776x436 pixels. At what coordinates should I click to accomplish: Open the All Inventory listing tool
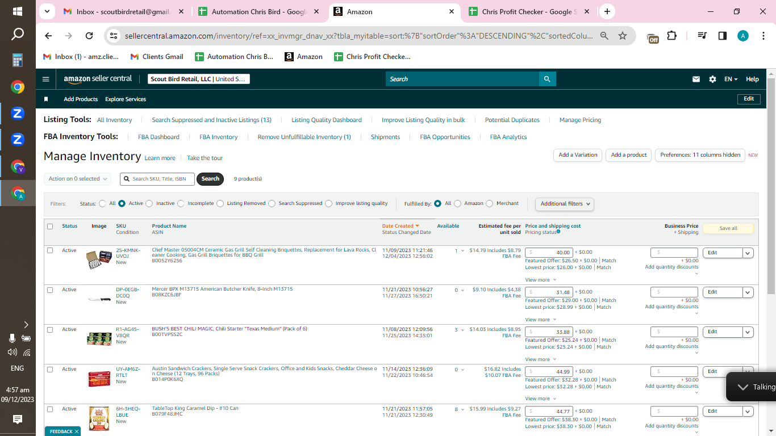[114, 120]
